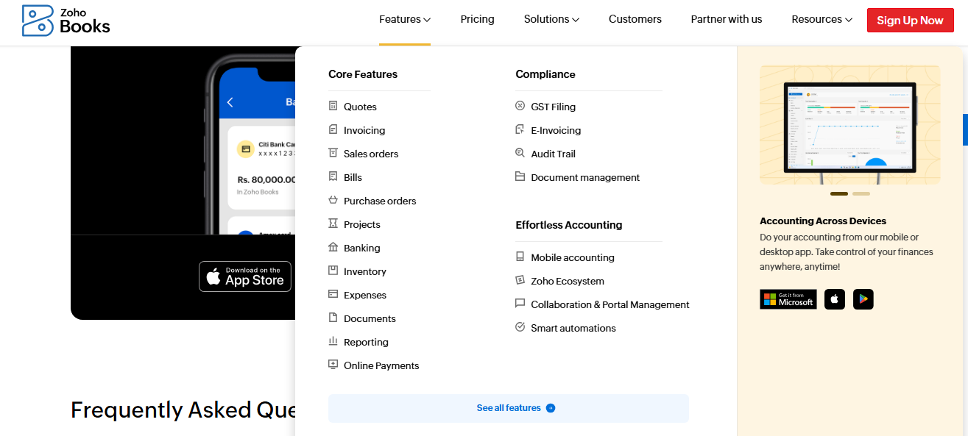Click the Audit Trail icon
The height and width of the screenshot is (436, 968).
[x=520, y=153]
